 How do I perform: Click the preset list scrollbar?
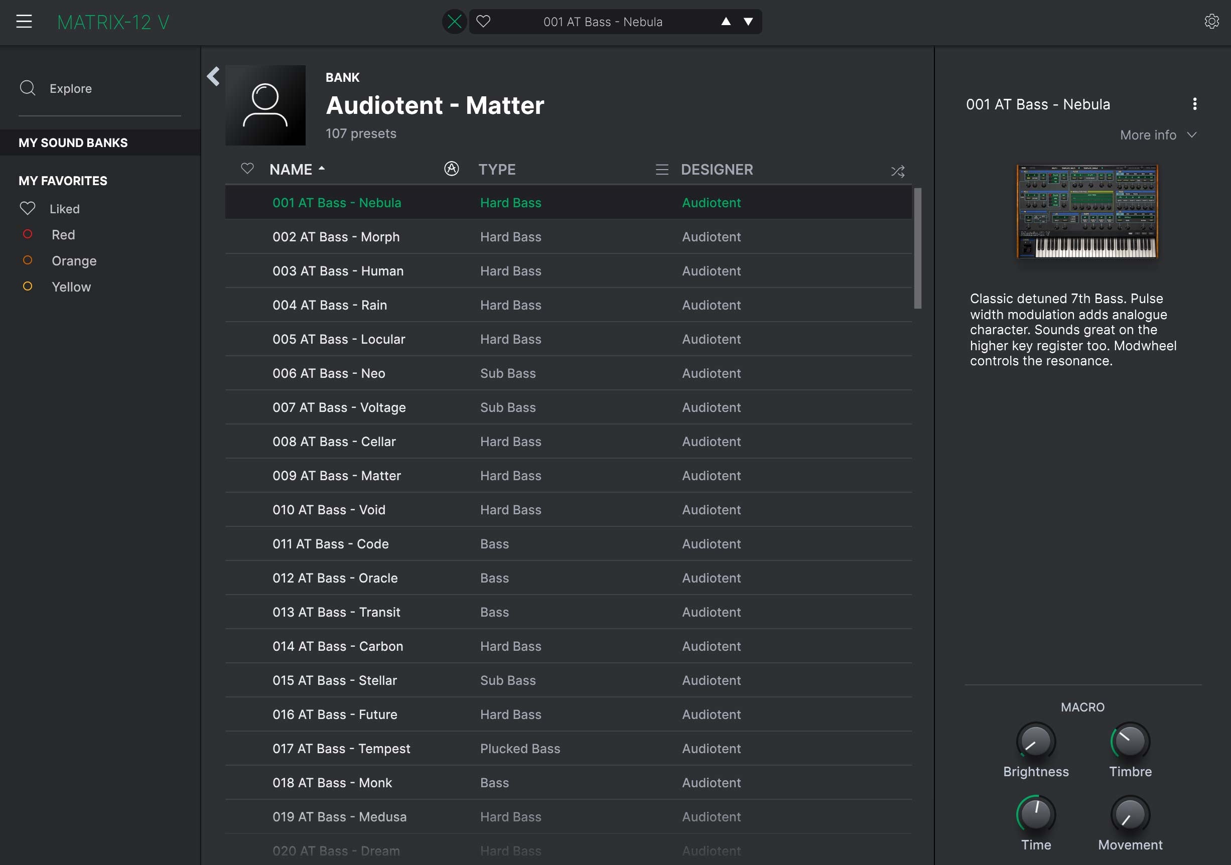coord(918,248)
